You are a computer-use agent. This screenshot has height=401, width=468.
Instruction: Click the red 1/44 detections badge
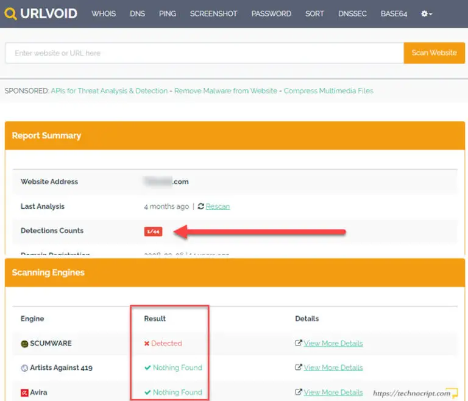[x=153, y=231]
